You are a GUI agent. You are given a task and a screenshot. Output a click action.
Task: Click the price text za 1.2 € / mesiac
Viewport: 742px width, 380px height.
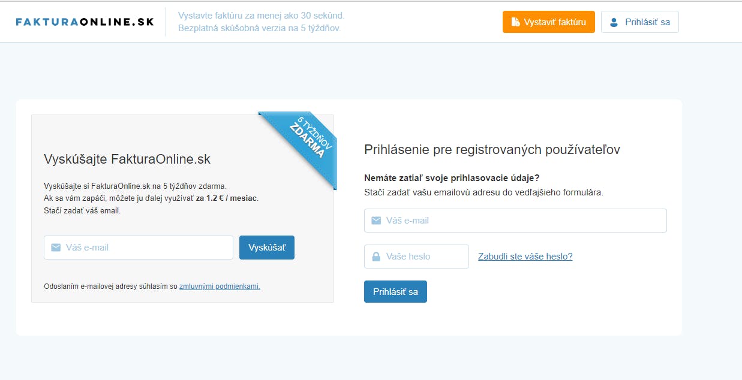coord(227,198)
